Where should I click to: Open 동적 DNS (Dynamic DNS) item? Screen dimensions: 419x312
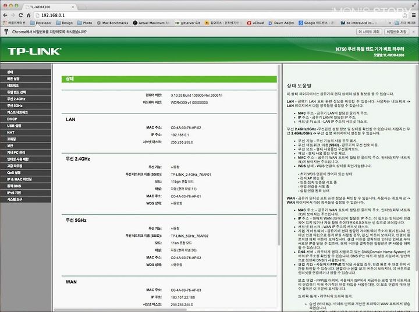(x=26, y=186)
